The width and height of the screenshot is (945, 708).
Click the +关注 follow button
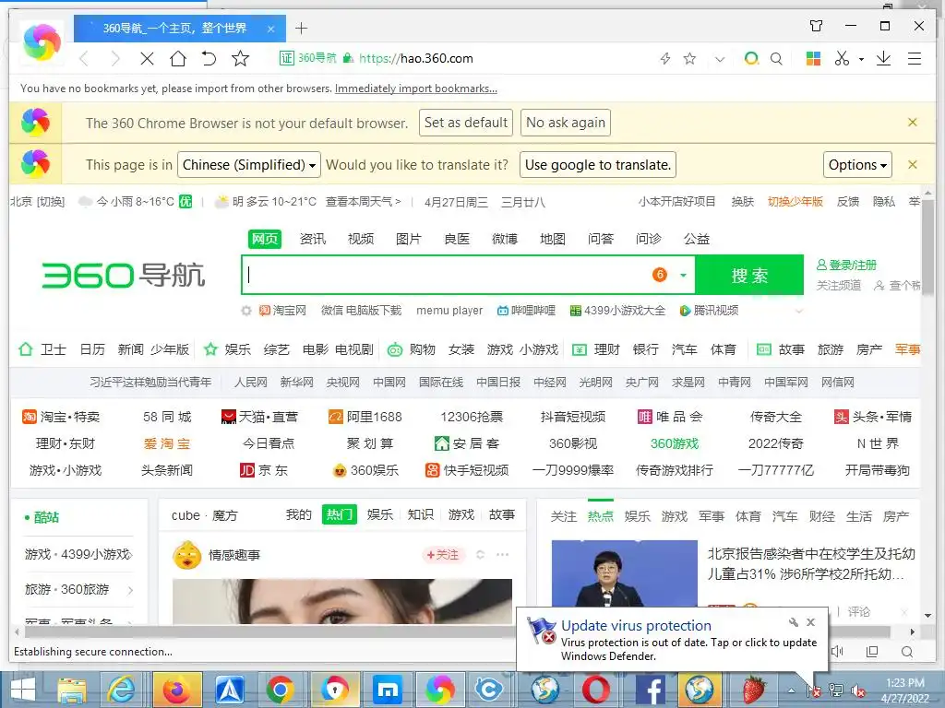tap(442, 554)
